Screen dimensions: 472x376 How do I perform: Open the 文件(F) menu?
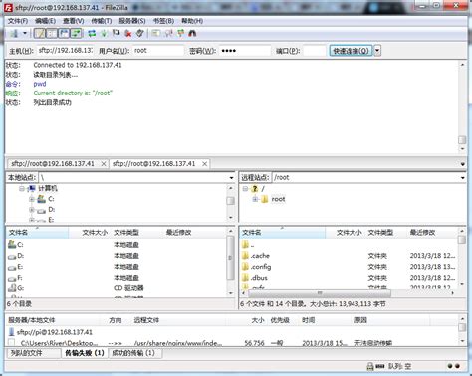point(18,21)
